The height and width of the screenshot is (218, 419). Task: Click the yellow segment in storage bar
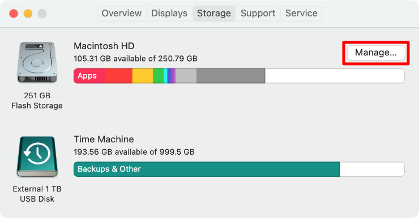tap(143, 76)
